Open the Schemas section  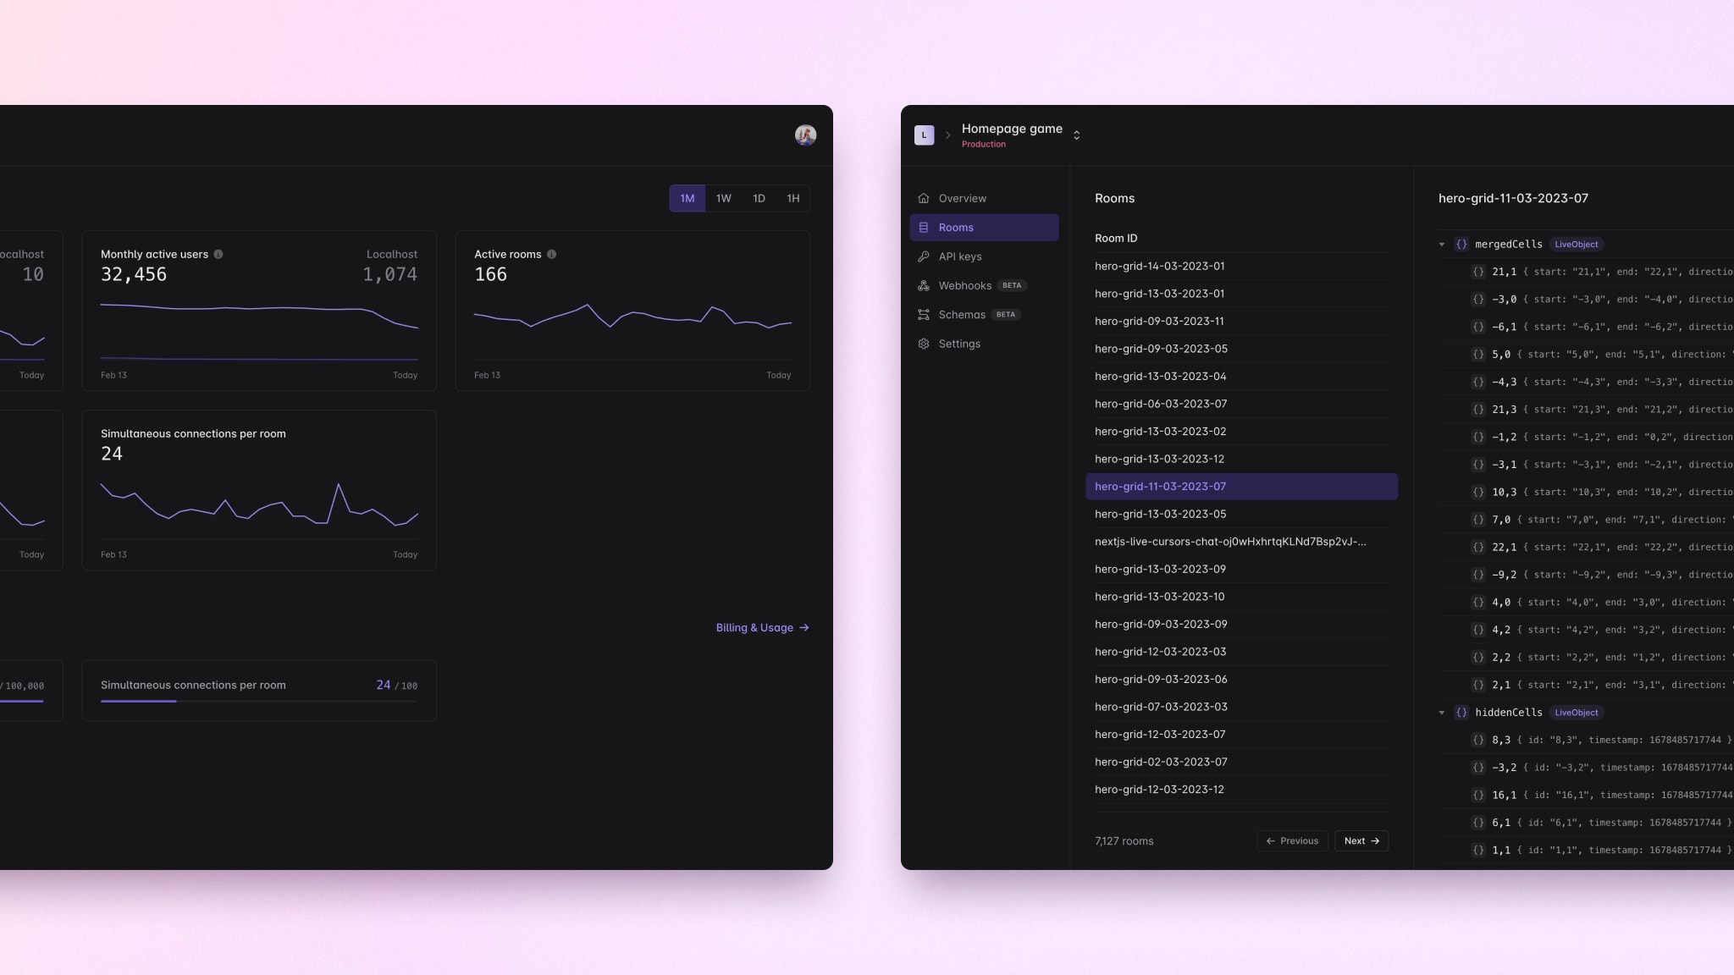[x=924, y=314]
